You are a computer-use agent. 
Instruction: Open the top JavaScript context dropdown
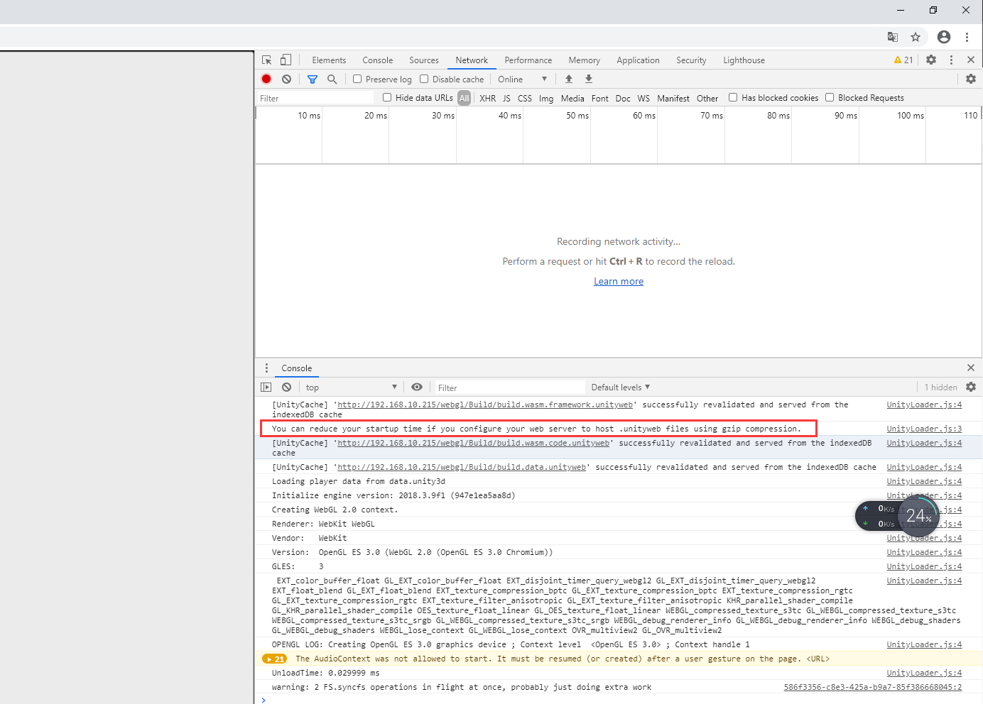[351, 387]
